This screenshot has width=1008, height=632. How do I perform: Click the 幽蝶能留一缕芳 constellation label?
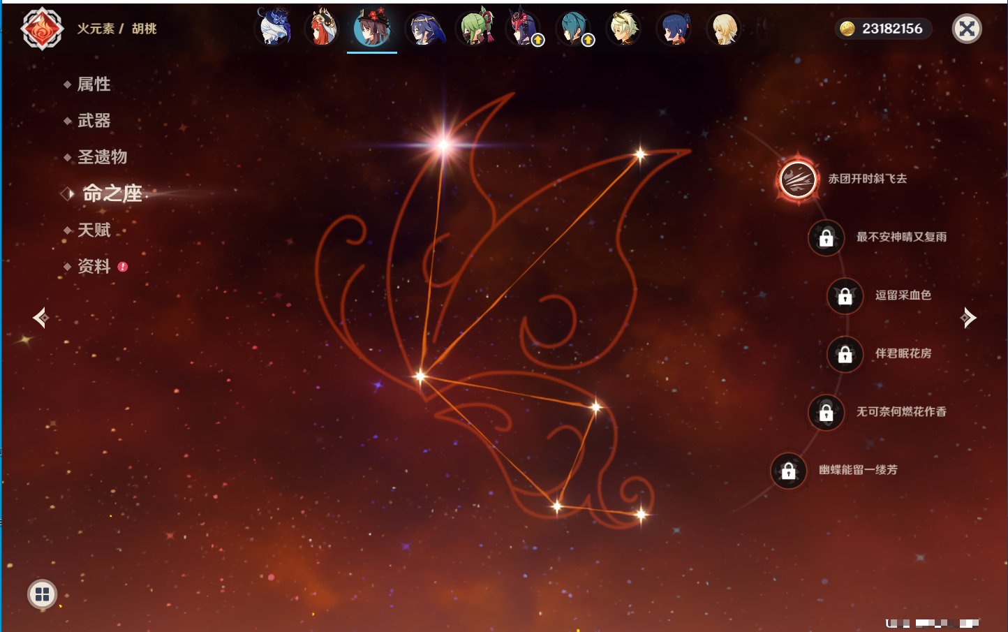click(858, 470)
